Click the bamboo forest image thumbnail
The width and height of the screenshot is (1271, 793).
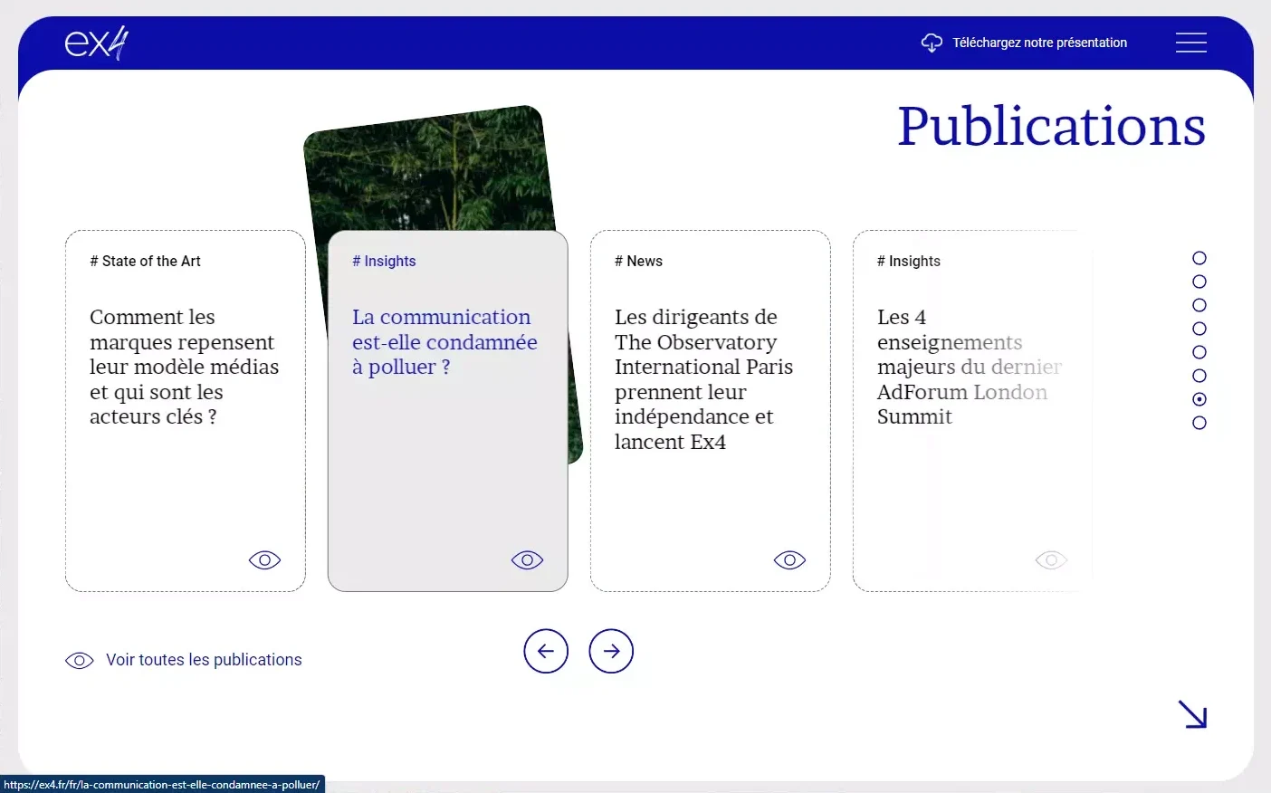(x=430, y=167)
